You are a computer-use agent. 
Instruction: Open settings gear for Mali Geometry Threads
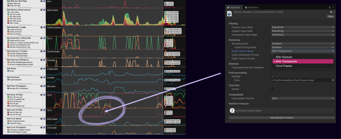click(42, 51)
